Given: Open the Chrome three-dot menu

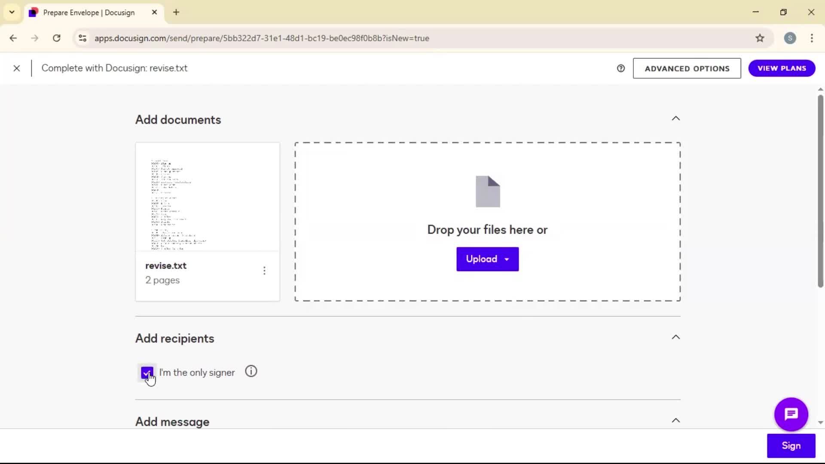Looking at the screenshot, I should point(811,38).
